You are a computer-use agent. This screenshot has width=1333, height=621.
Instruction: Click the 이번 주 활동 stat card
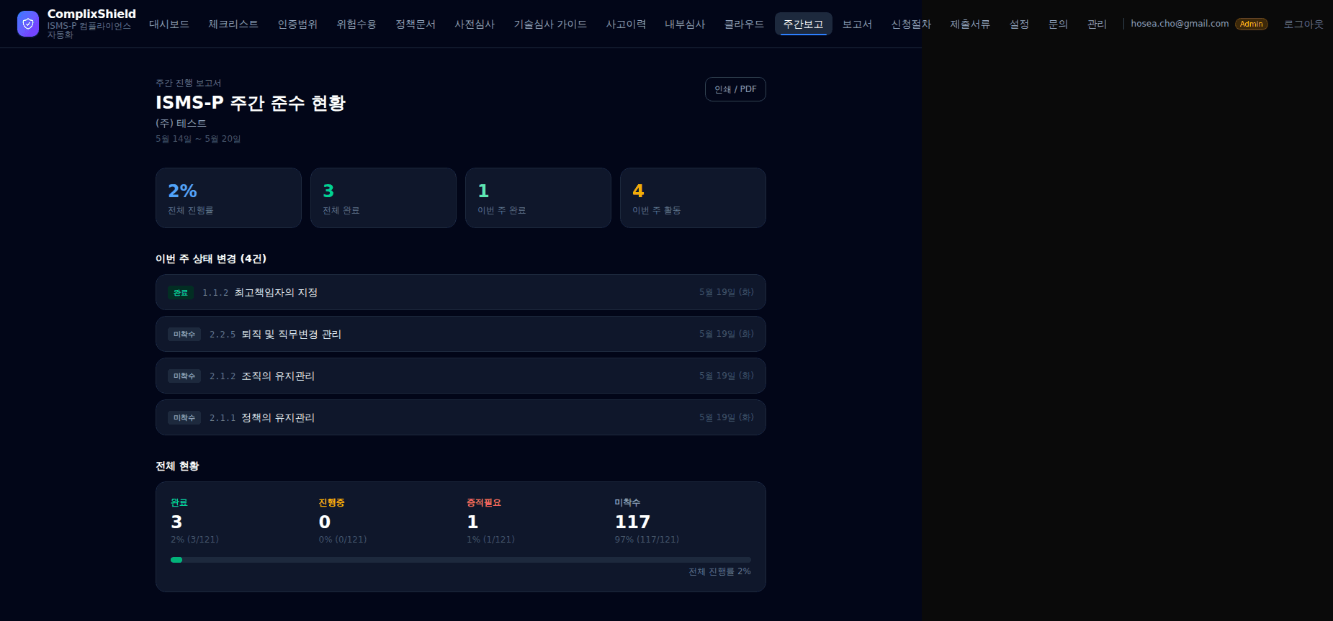tap(693, 198)
